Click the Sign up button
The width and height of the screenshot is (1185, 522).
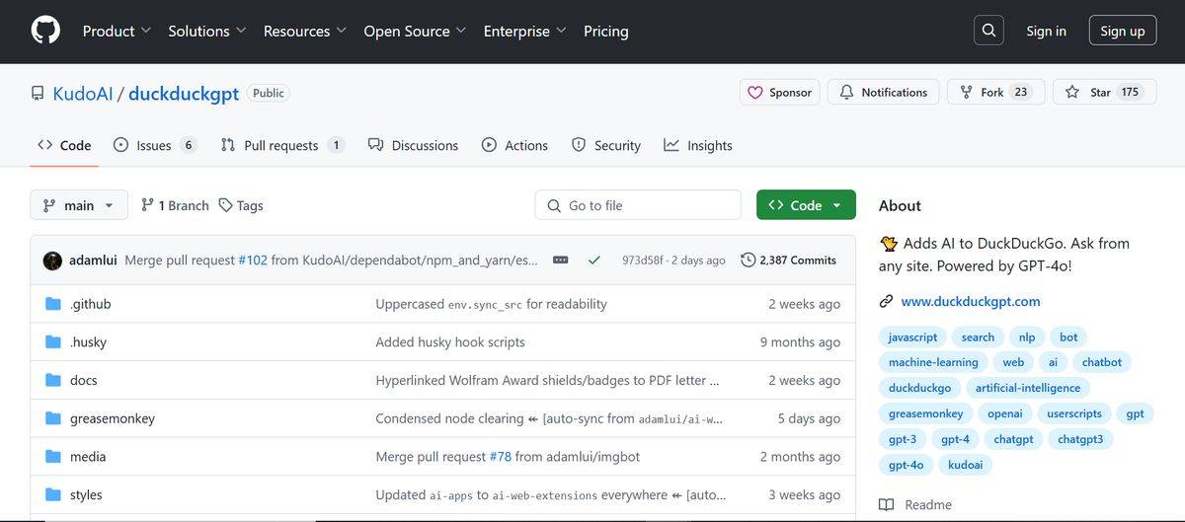[1123, 31]
